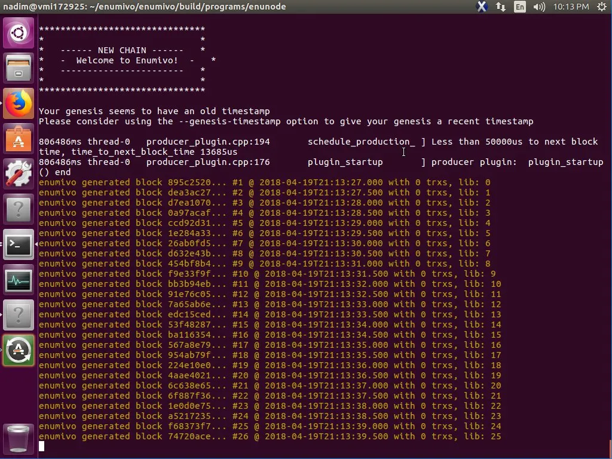Click the 'NEW CHAIN' banner text
This screenshot has width=612, height=459.
pyautogui.click(x=122, y=50)
